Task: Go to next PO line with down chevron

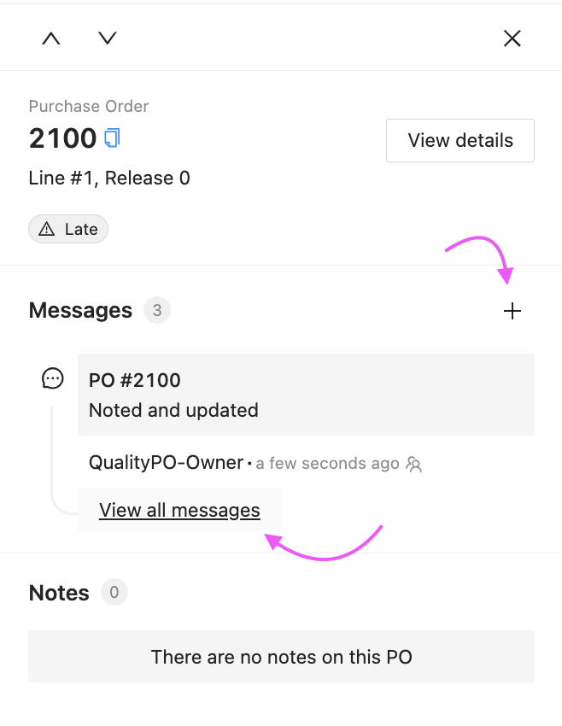Action: (108, 38)
